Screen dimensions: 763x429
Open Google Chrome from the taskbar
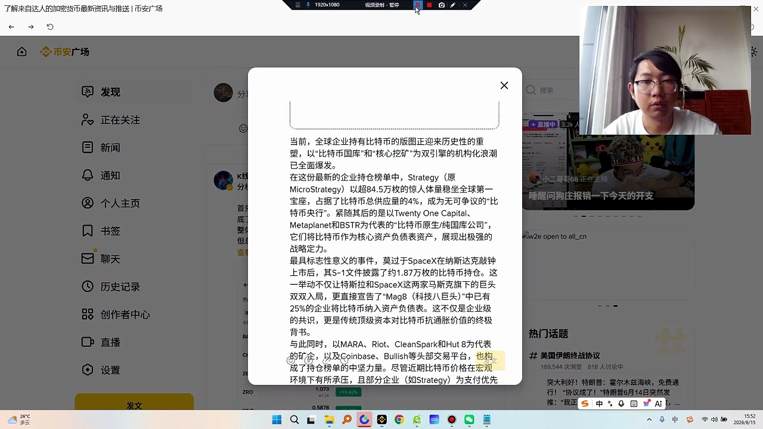click(x=399, y=420)
